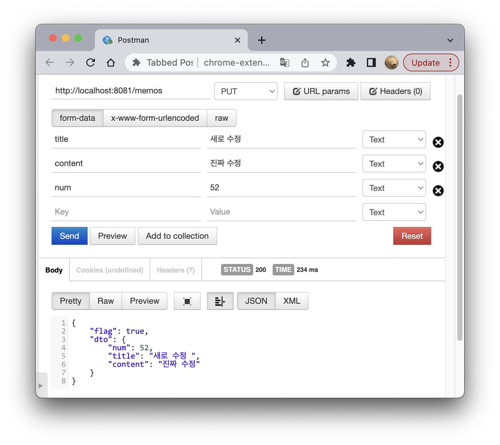The image size is (500, 445).
Task: Open Text type dropdown for empty Key row
Action: click(x=394, y=212)
